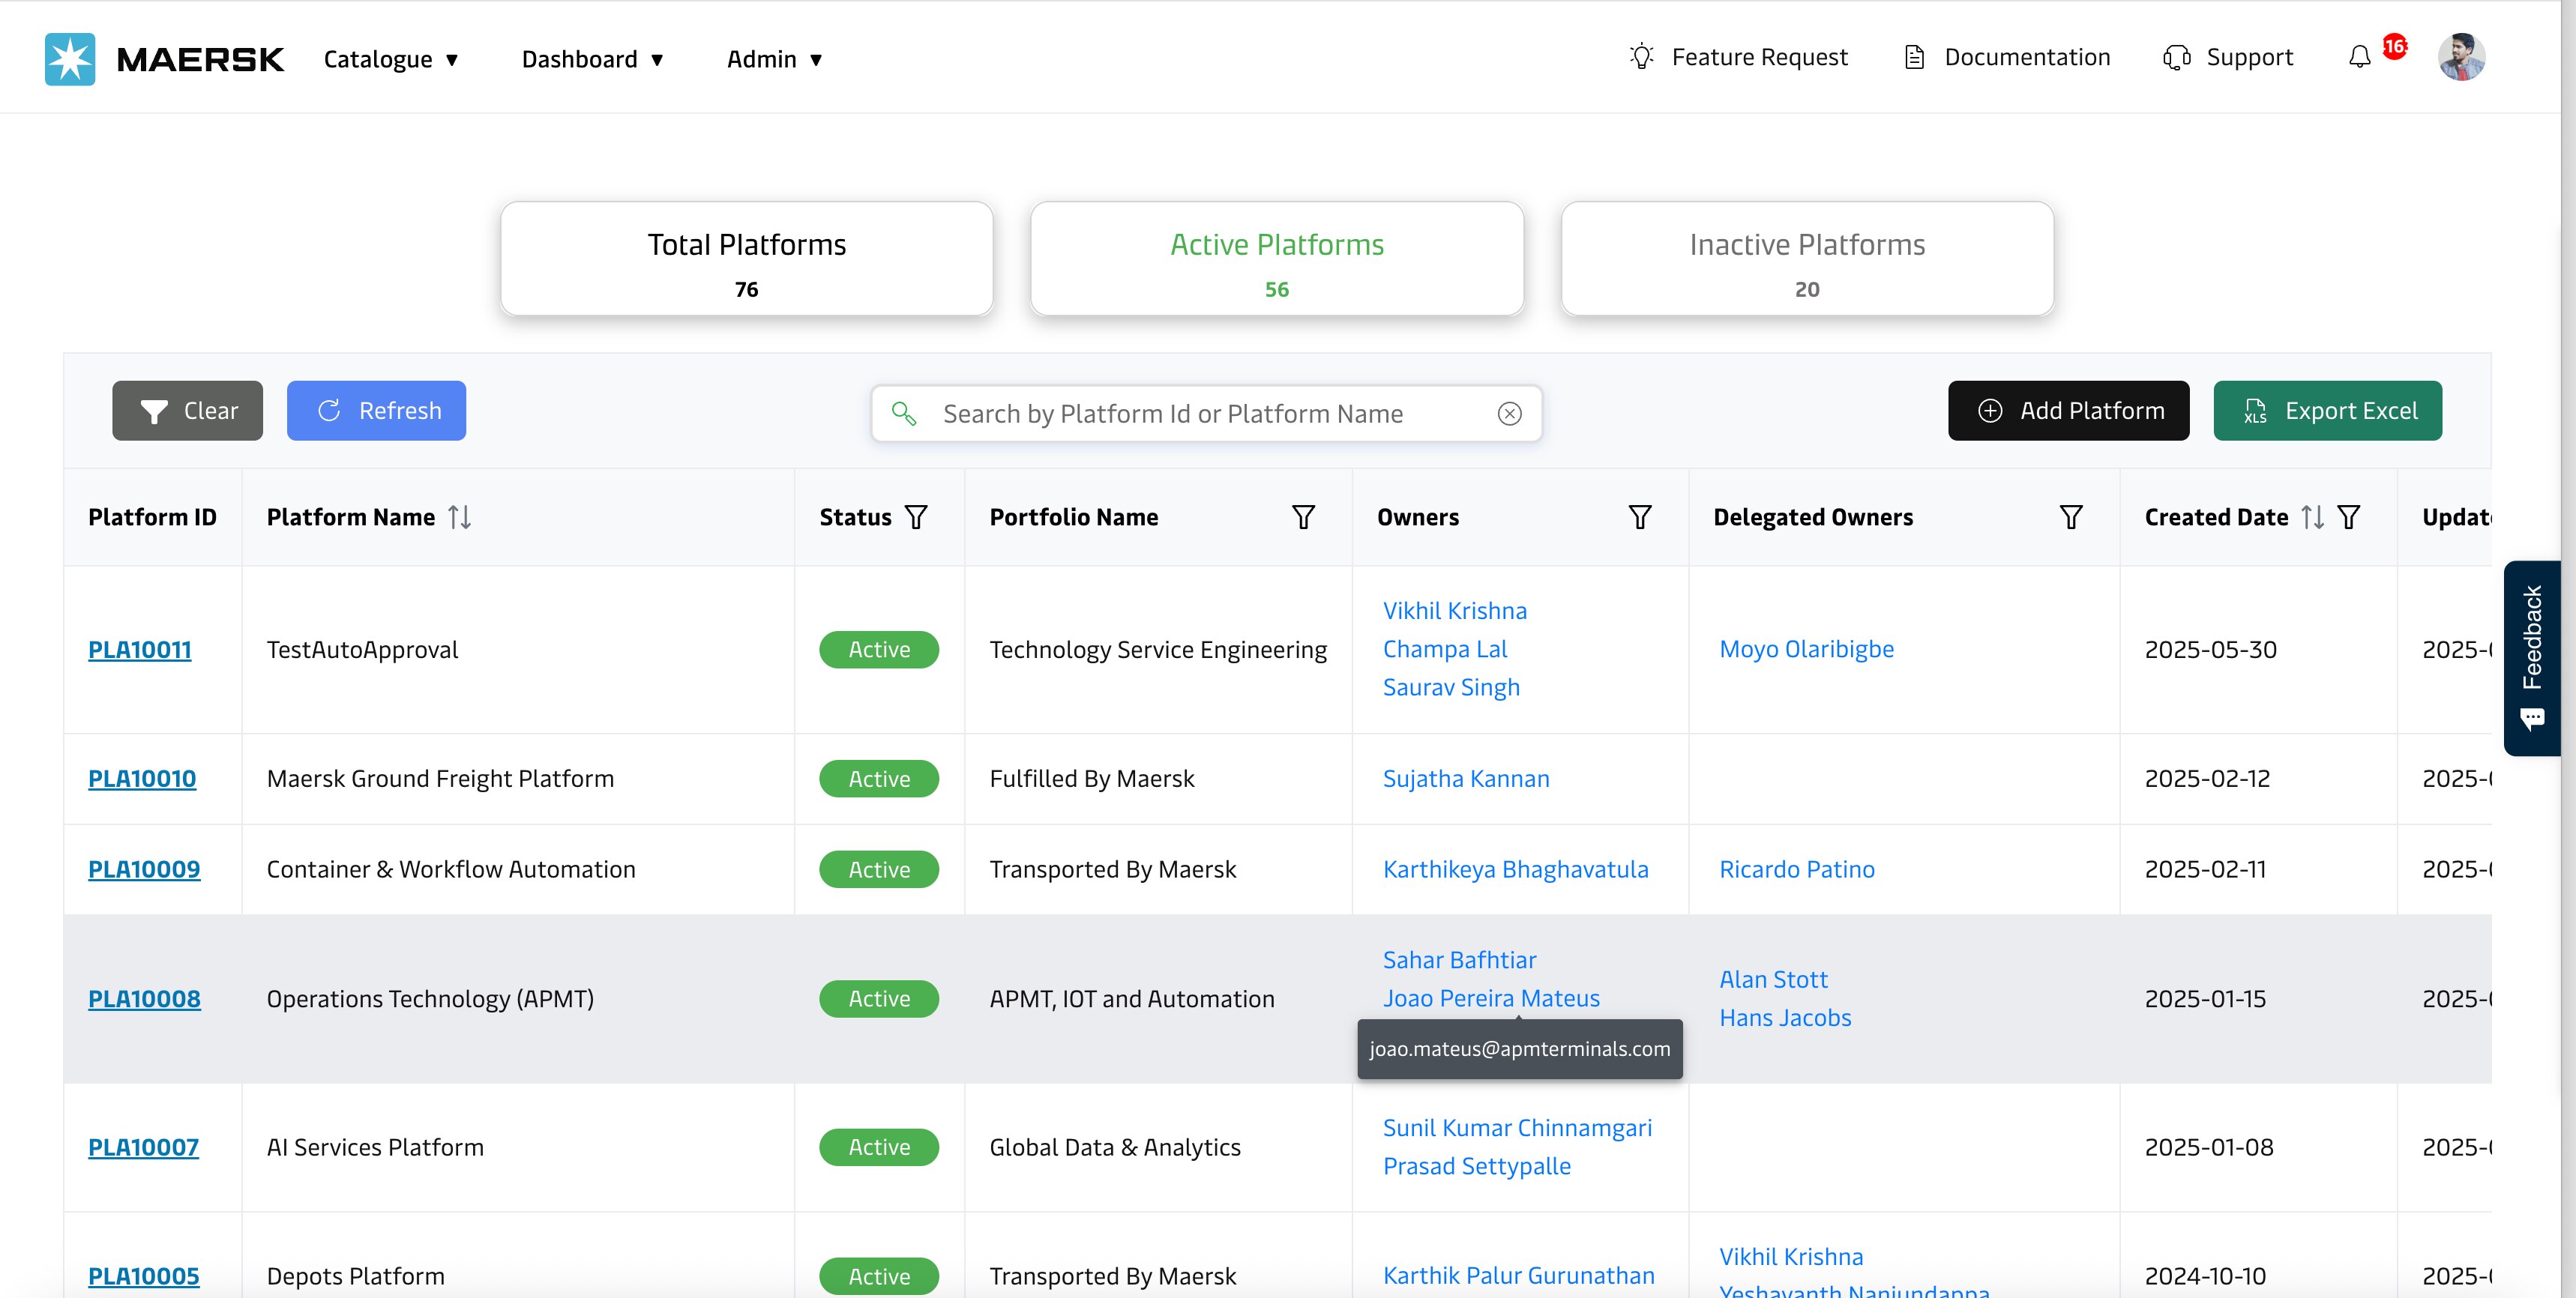The image size is (2576, 1298).
Task: Click the Maersk star logo
Action: click(70, 59)
